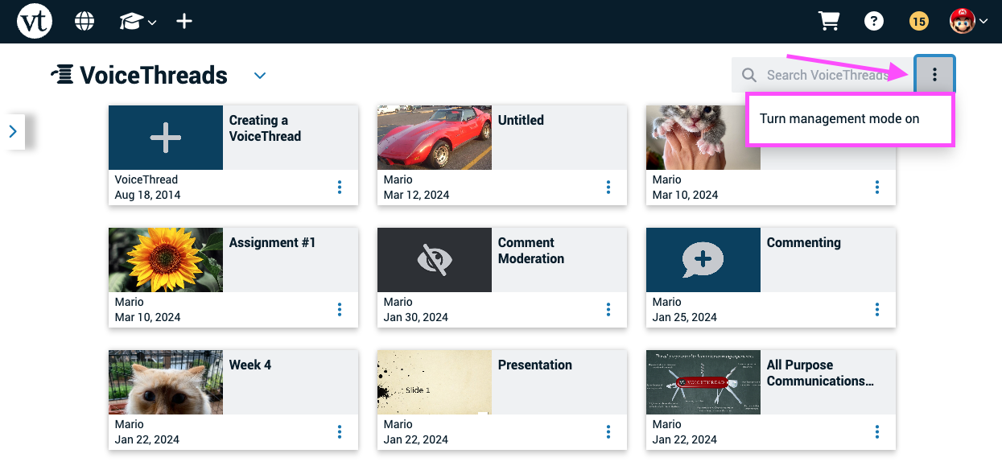Open the kitten-in-hand thumbnail
Image resolution: width=1002 pixels, height=466 pixels.
[x=703, y=138]
